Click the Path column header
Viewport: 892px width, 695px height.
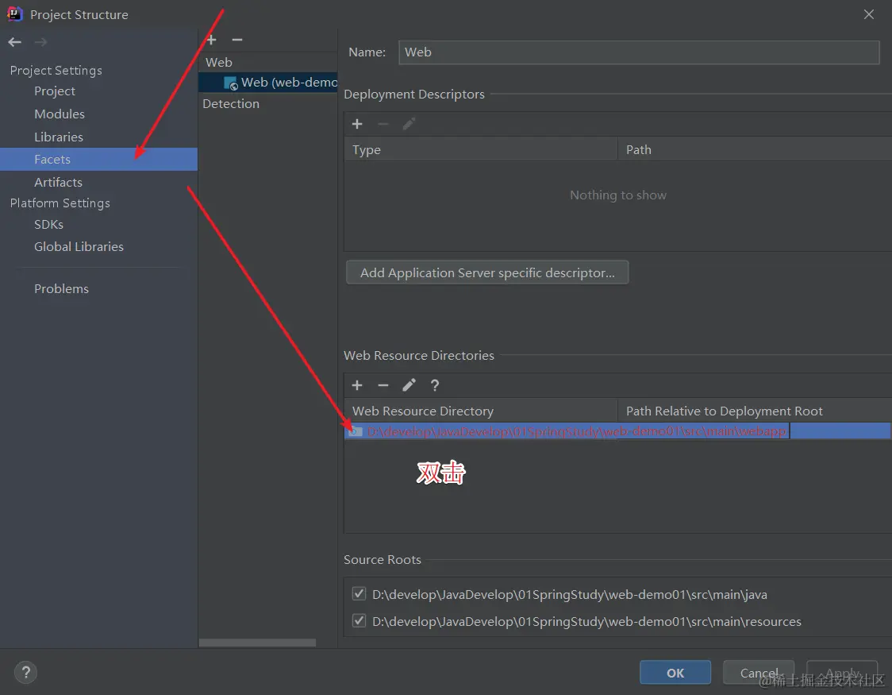tap(755, 149)
